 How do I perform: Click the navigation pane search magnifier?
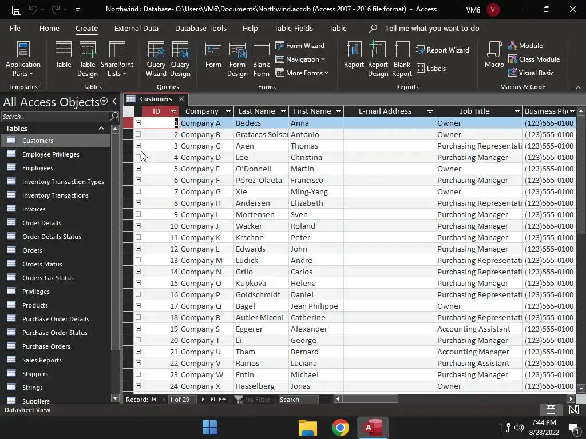coord(114,117)
